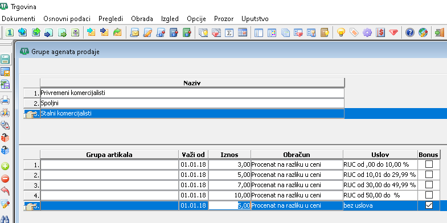Open the blue question mark help icon
This screenshot has width=447, height=223.
(x=409, y=32)
